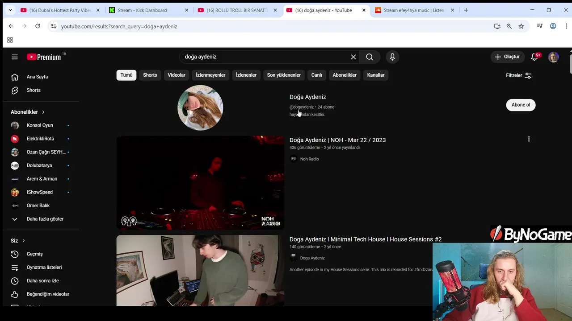Image resolution: width=572 pixels, height=321 pixels.
Task: Open Chrome three-dot menu
Action: 566,26
